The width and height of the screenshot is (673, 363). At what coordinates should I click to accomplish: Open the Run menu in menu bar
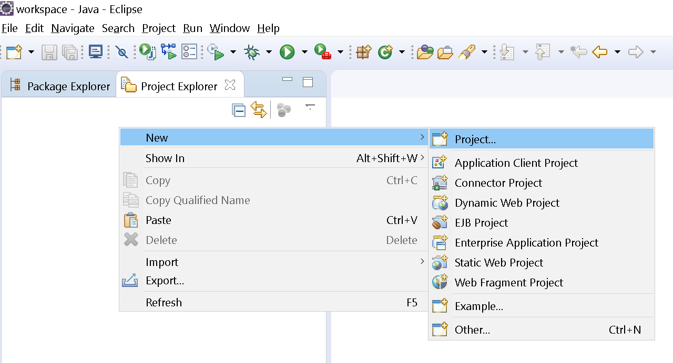(193, 28)
